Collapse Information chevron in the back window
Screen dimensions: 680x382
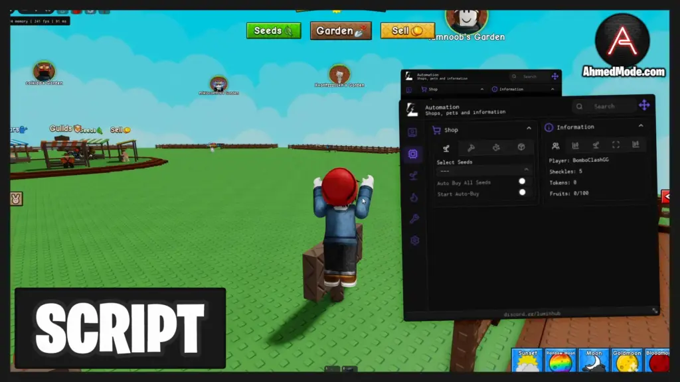pyautogui.click(x=552, y=90)
